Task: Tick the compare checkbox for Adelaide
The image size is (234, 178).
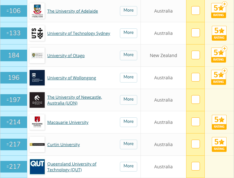Action: coord(195,10)
